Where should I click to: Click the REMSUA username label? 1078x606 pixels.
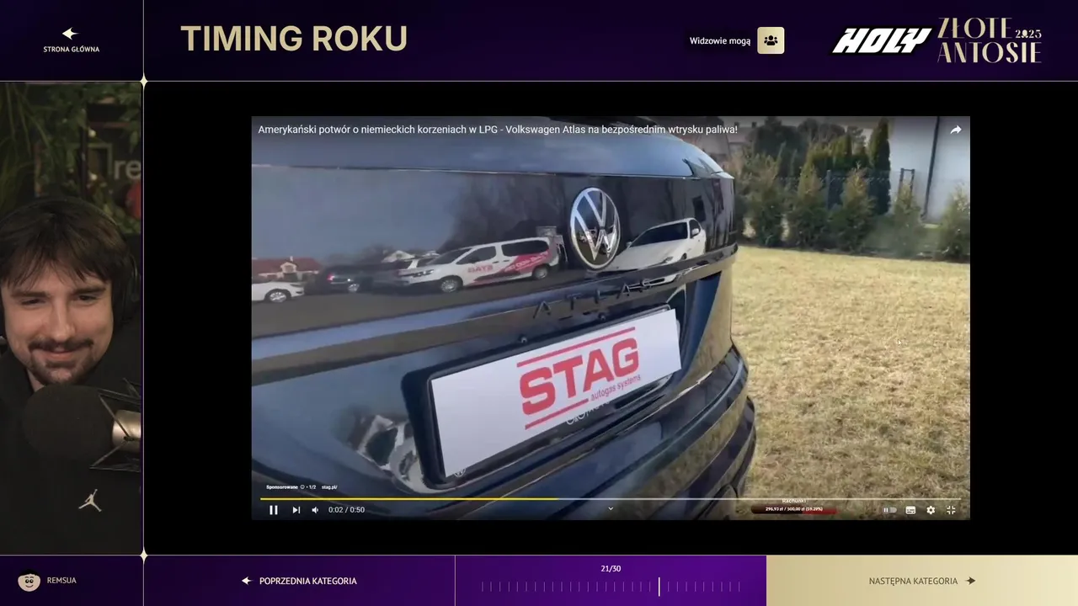pos(61,581)
